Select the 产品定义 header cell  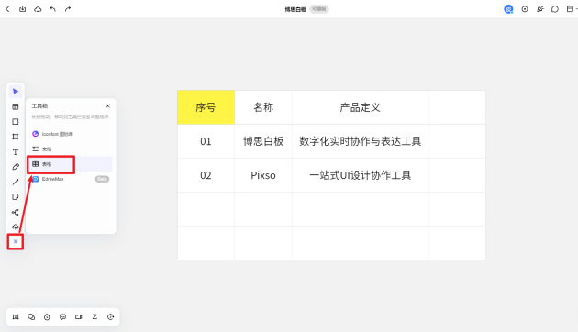coord(361,107)
